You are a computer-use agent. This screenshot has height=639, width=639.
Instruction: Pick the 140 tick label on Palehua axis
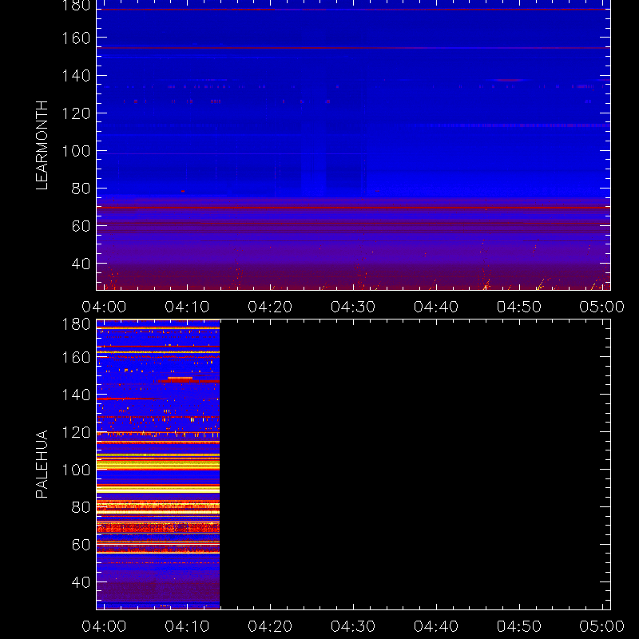point(76,395)
